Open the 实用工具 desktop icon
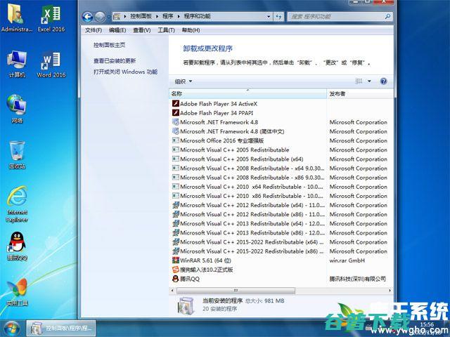This screenshot has height=337, width=450. click(17, 291)
